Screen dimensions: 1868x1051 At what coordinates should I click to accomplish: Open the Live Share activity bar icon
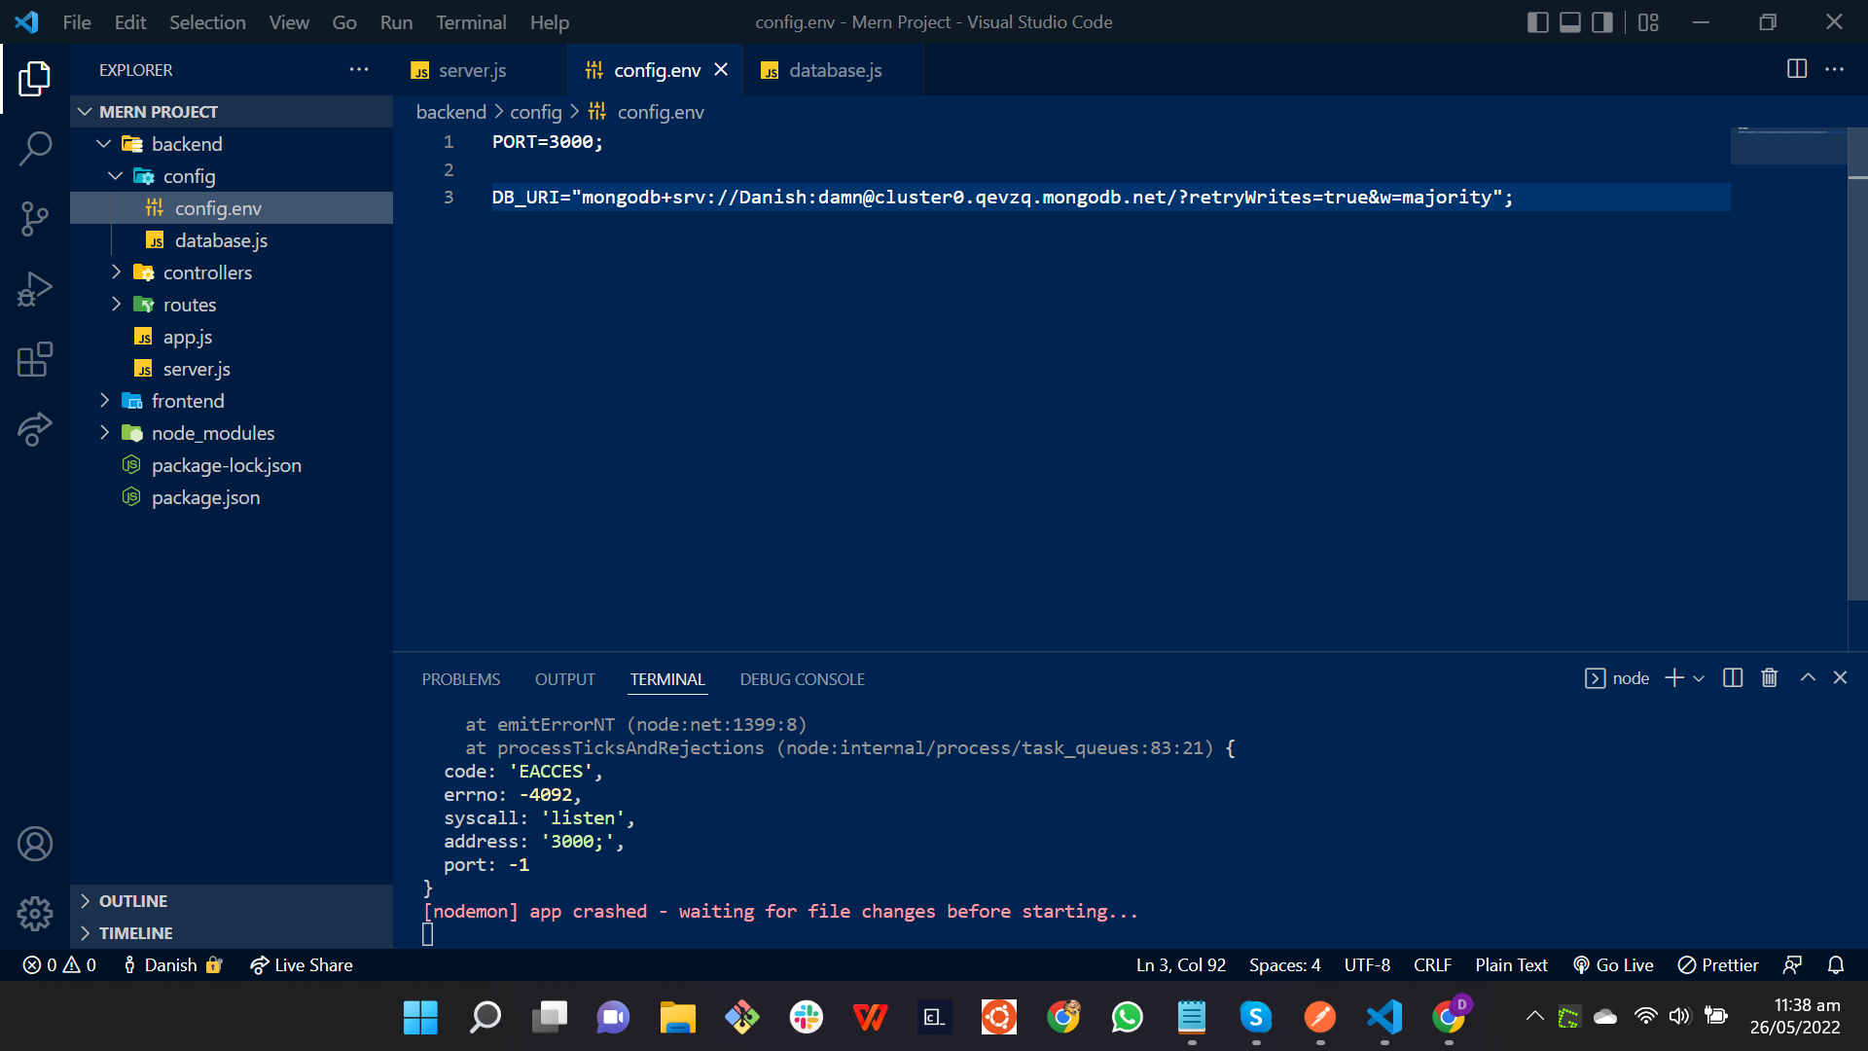[x=35, y=429]
